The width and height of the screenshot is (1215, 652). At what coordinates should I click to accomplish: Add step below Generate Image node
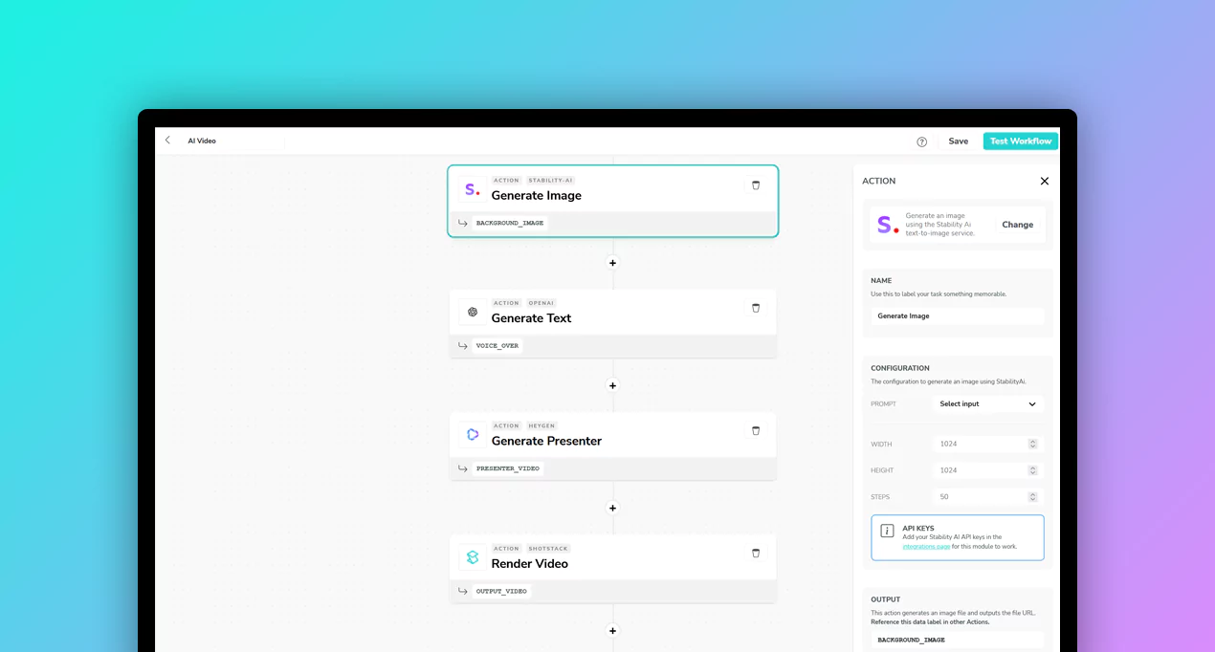pos(613,263)
